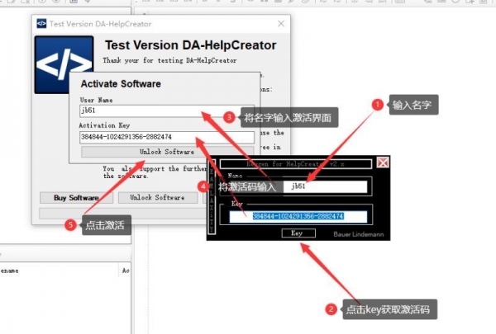Click Unlock Software under the Activation Key field
The height and width of the screenshot is (334, 496).
167,152
